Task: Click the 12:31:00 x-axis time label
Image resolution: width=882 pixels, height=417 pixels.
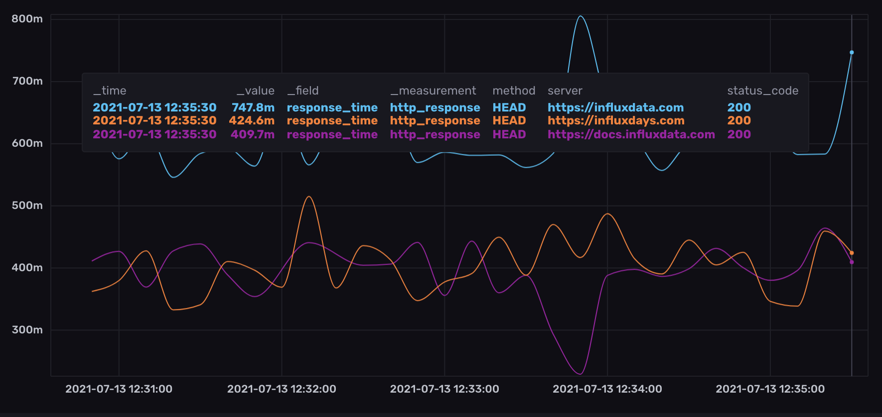Action: point(119,389)
